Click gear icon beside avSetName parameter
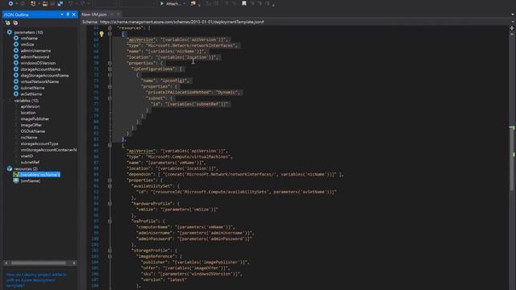516x290 pixels. 16,94
